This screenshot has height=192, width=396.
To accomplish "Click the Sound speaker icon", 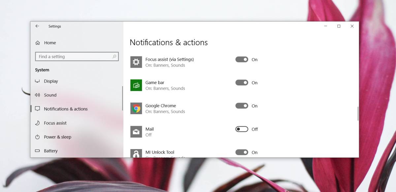I will 37,95.
